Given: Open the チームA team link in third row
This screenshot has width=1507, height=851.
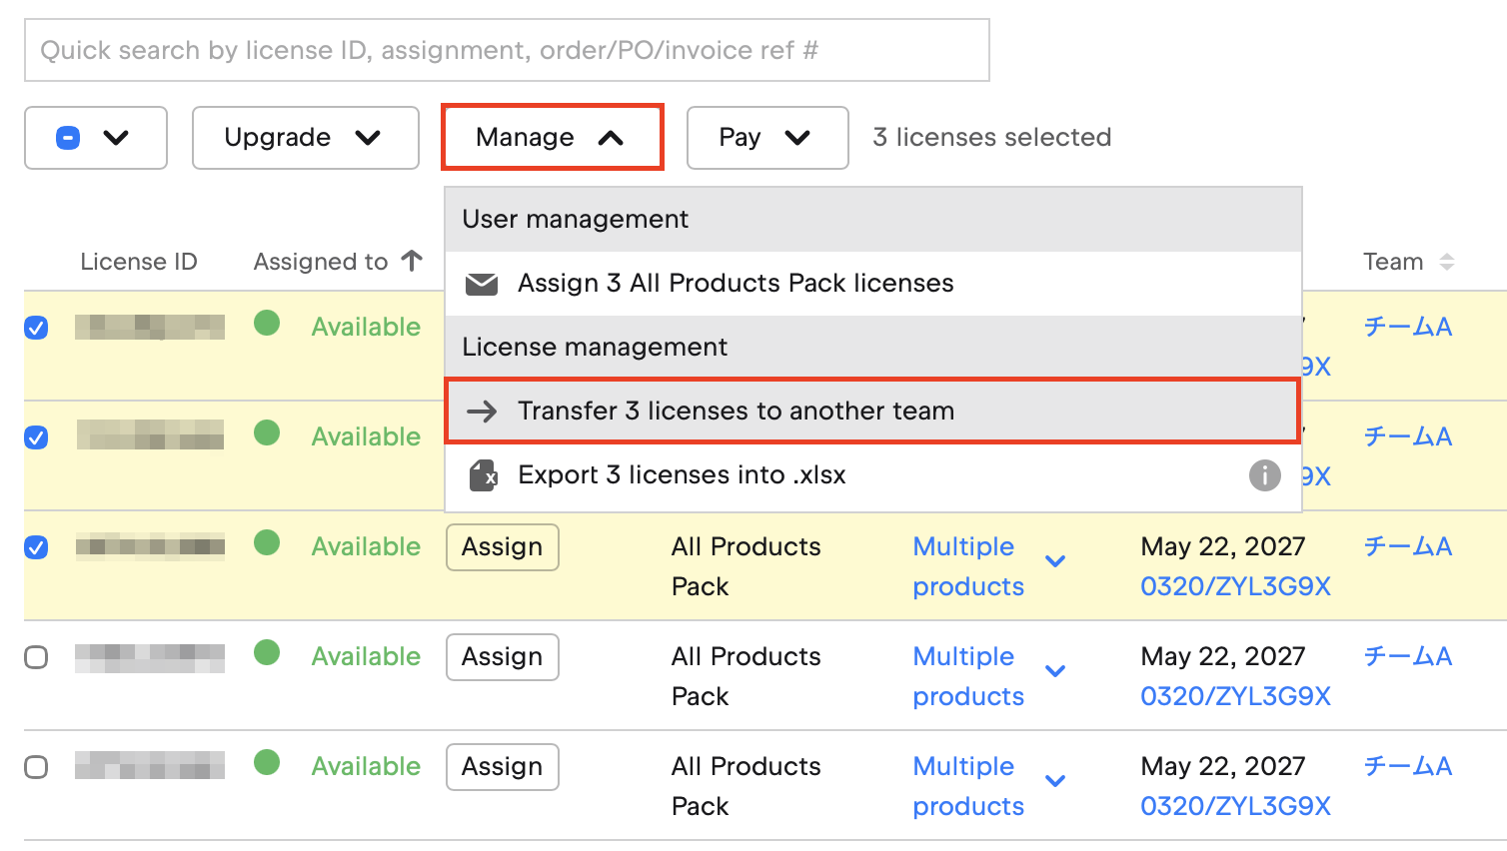Looking at the screenshot, I should (x=1408, y=546).
